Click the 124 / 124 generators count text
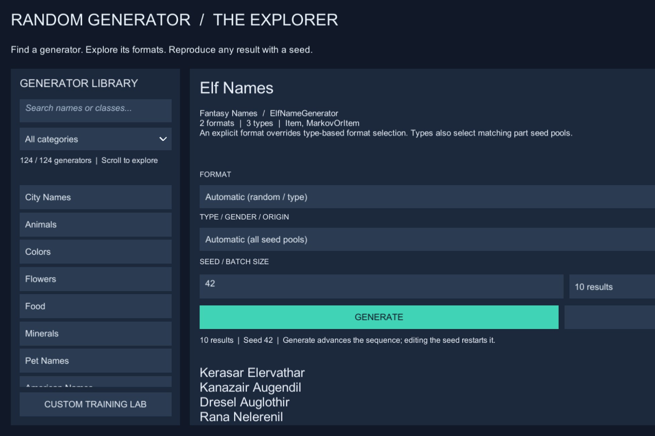Viewport: 655px width, 436px height. tap(55, 160)
